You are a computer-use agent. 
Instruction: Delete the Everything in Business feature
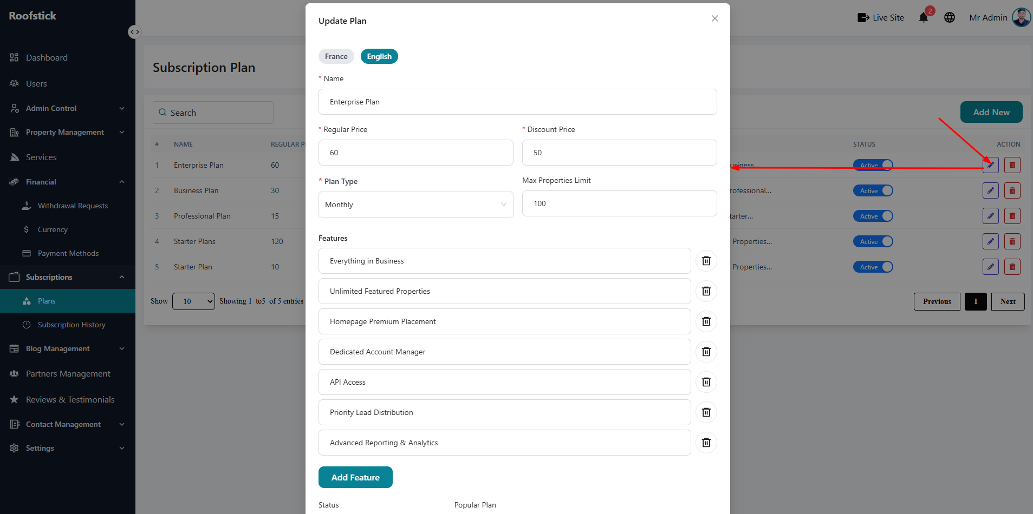tap(706, 261)
